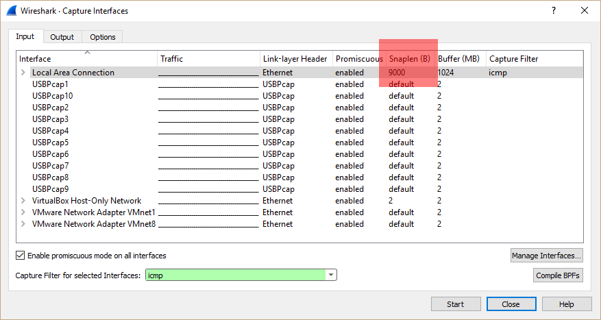The image size is (601, 320).
Task: Select the USBPcap2 interface
Action: pyautogui.click(x=50, y=108)
